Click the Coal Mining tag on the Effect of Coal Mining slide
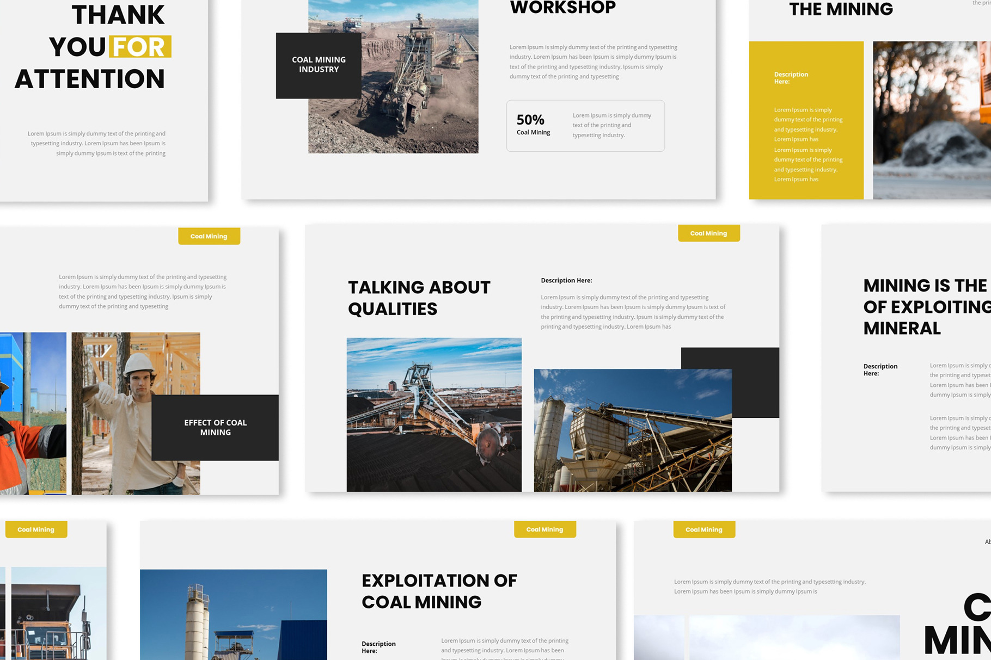991x660 pixels. click(x=209, y=236)
